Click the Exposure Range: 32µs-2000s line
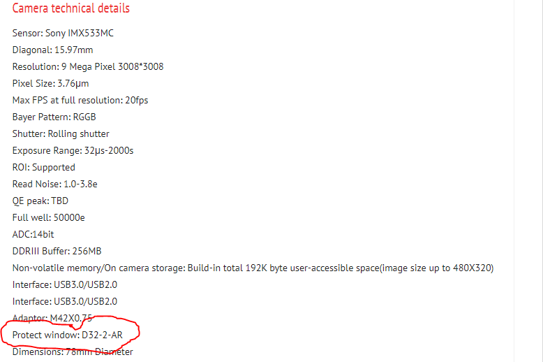Viewport: 543px width, 362px height. 73,150
